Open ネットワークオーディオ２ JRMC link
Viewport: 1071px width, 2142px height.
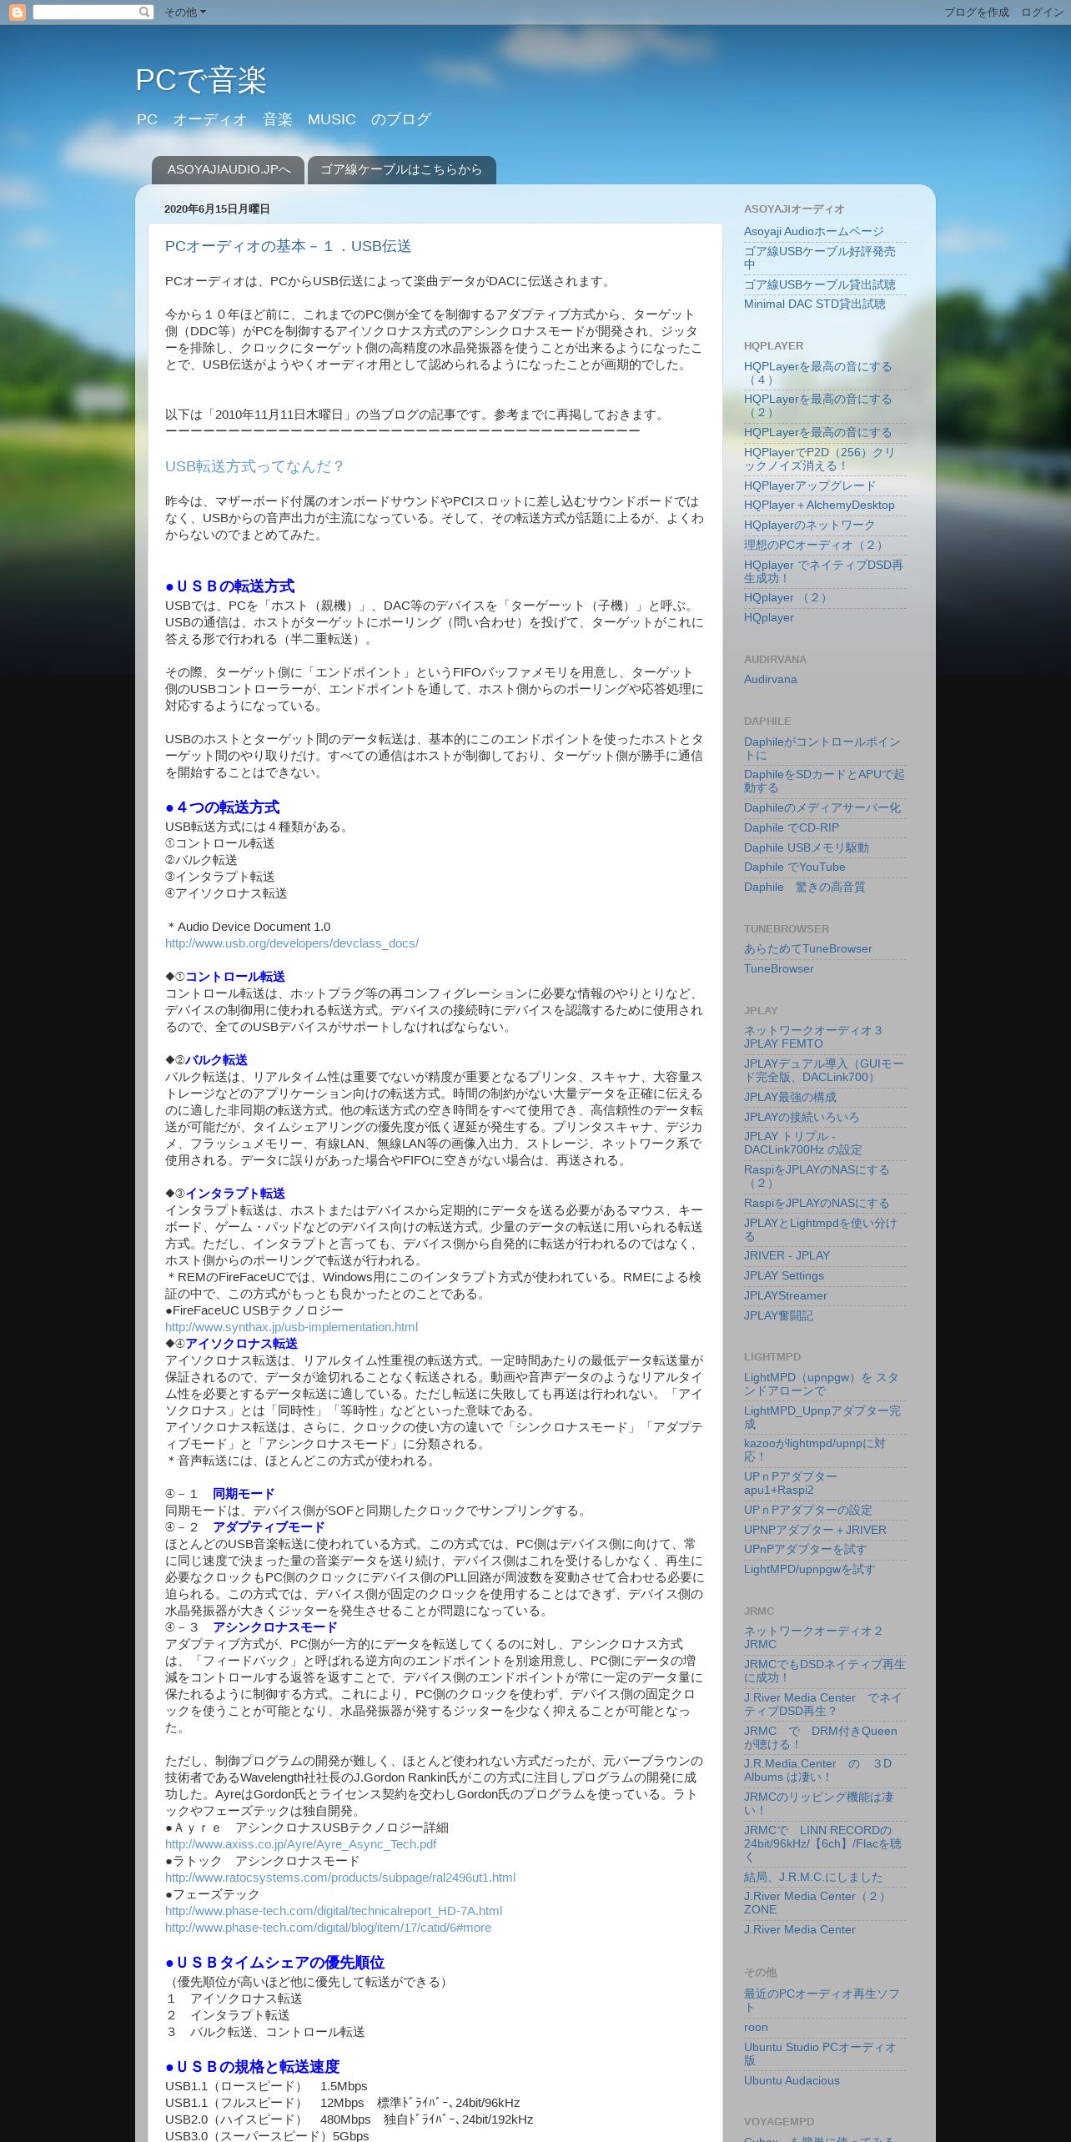tap(813, 1637)
